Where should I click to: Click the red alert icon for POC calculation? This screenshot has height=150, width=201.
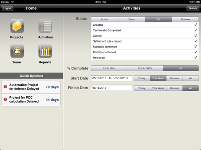5,99
